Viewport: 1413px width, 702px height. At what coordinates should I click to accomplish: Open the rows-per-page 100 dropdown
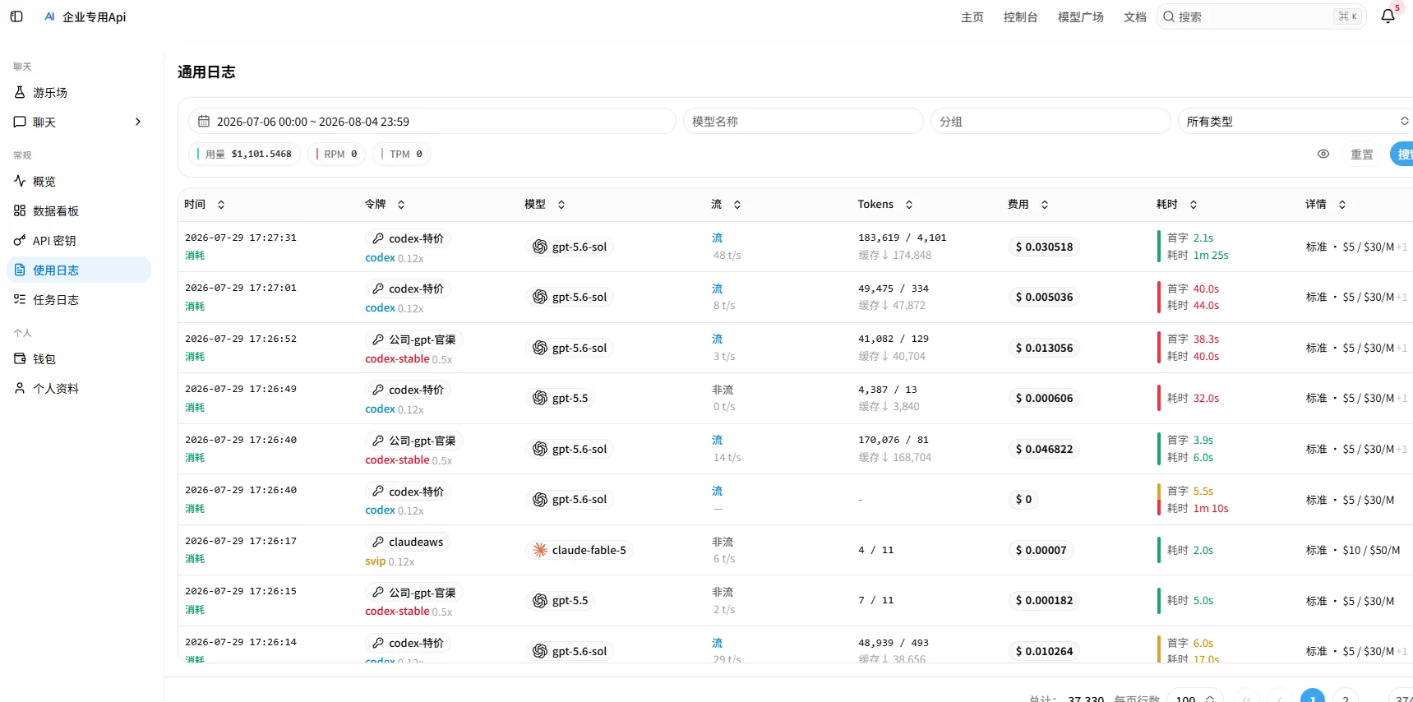tap(1194, 697)
